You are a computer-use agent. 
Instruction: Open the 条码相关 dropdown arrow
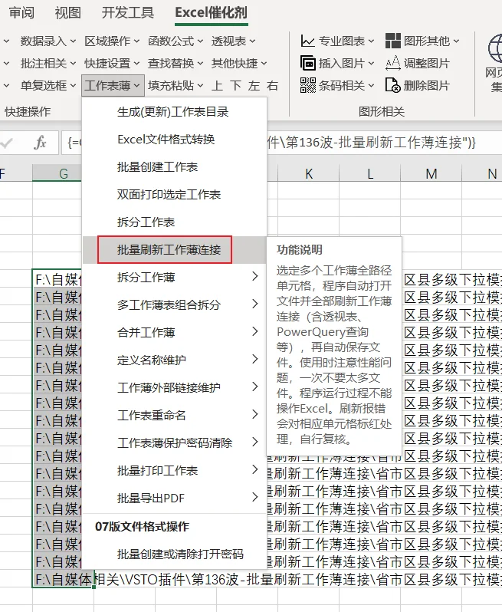pos(371,85)
